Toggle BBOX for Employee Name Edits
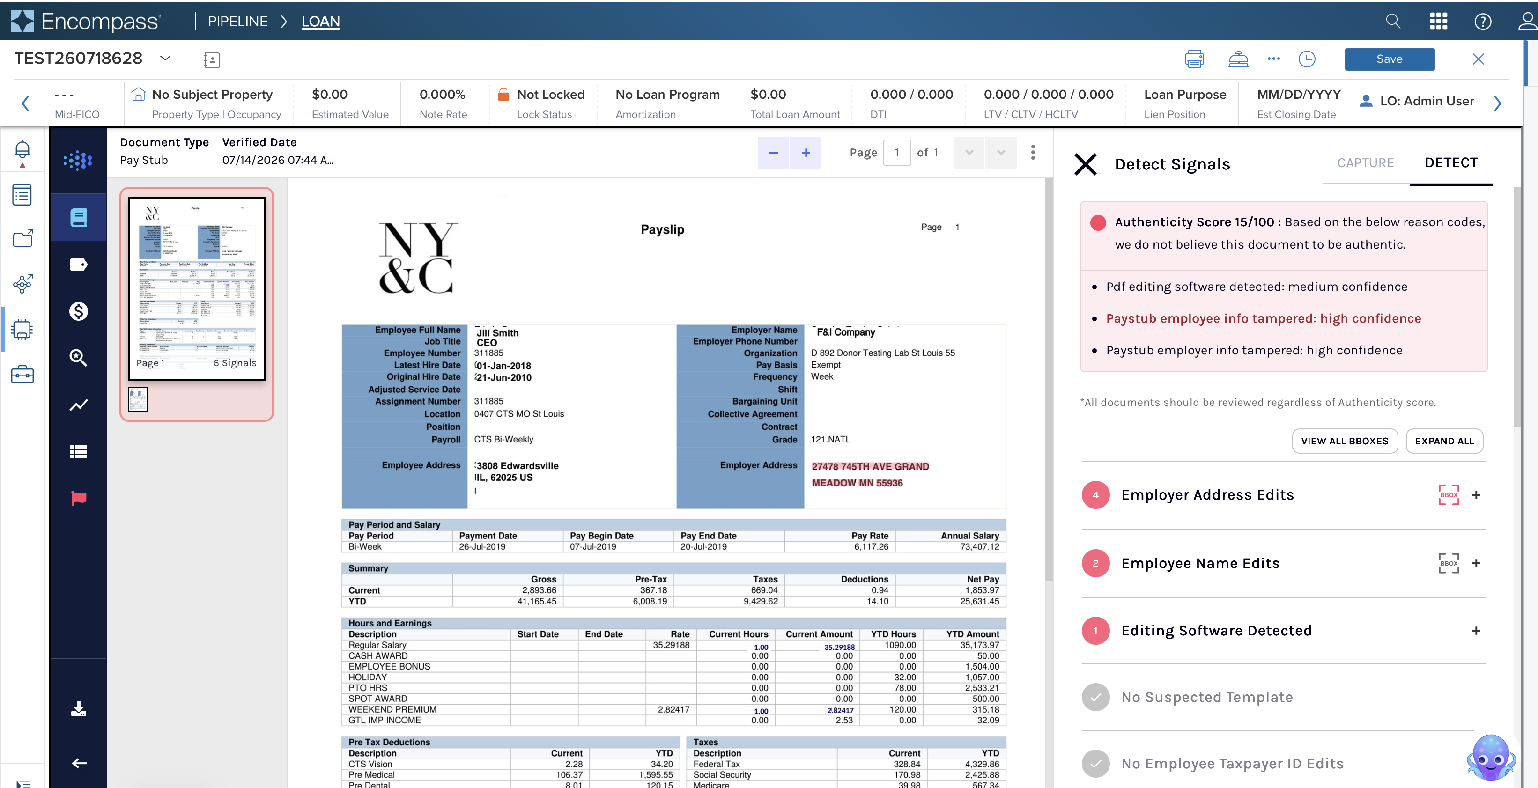Viewport: 1538px width, 788px height. (1449, 563)
